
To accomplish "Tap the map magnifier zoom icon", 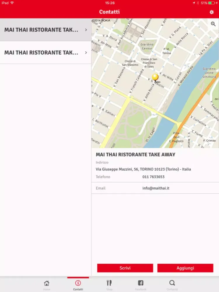I will click(213, 24).
